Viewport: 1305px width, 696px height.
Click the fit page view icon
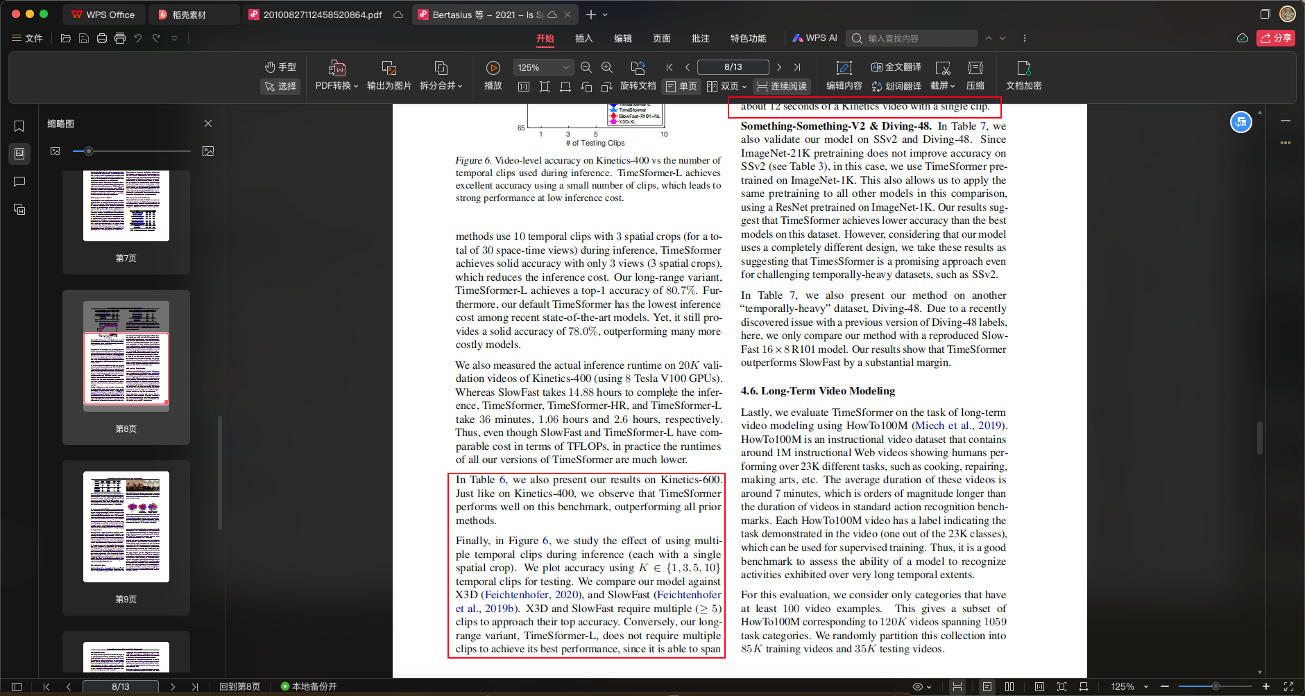[545, 87]
